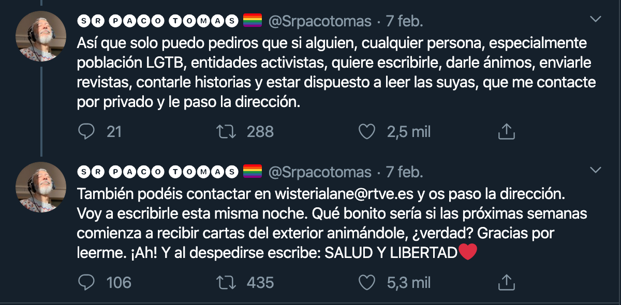Visit @Srpacotomas handle in the second tweet
Viewport: 621px width, 305px height.
(320, 172)
